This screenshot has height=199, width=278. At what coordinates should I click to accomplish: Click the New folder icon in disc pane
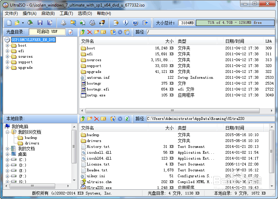pyautogui.click(x=97, y=32)
